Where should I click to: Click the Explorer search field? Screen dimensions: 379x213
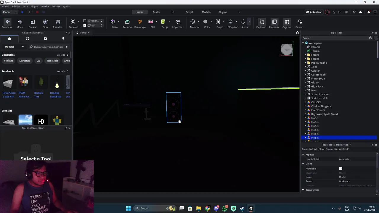click(x=335, y=38)
